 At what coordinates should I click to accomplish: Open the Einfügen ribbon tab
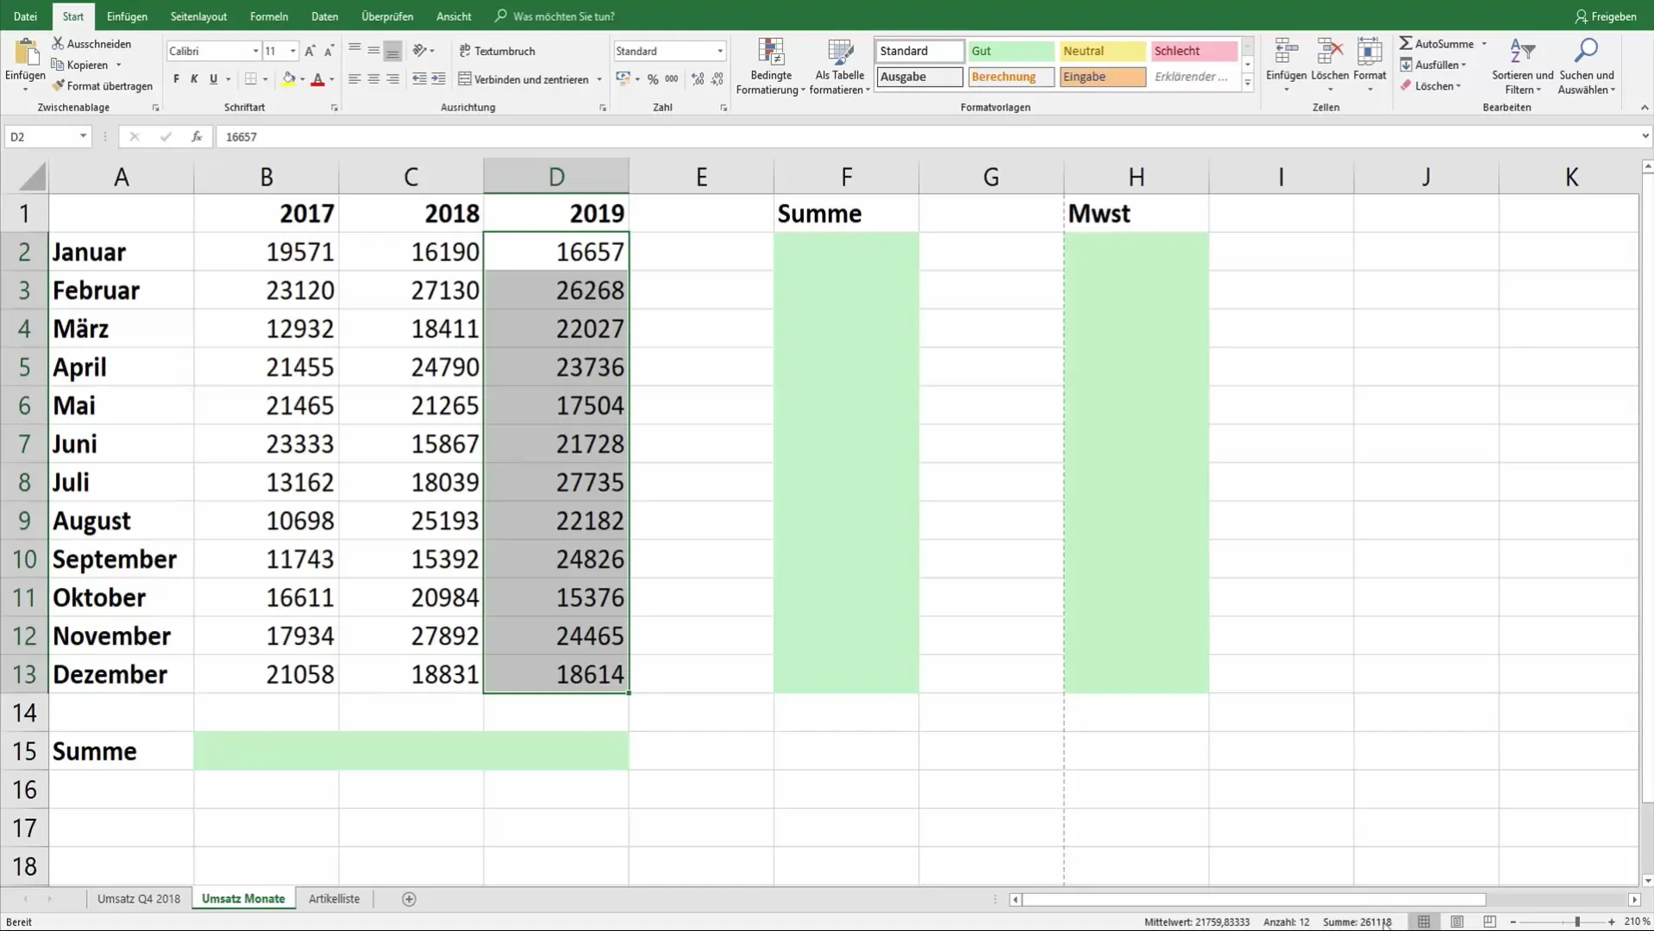point(127,16)
